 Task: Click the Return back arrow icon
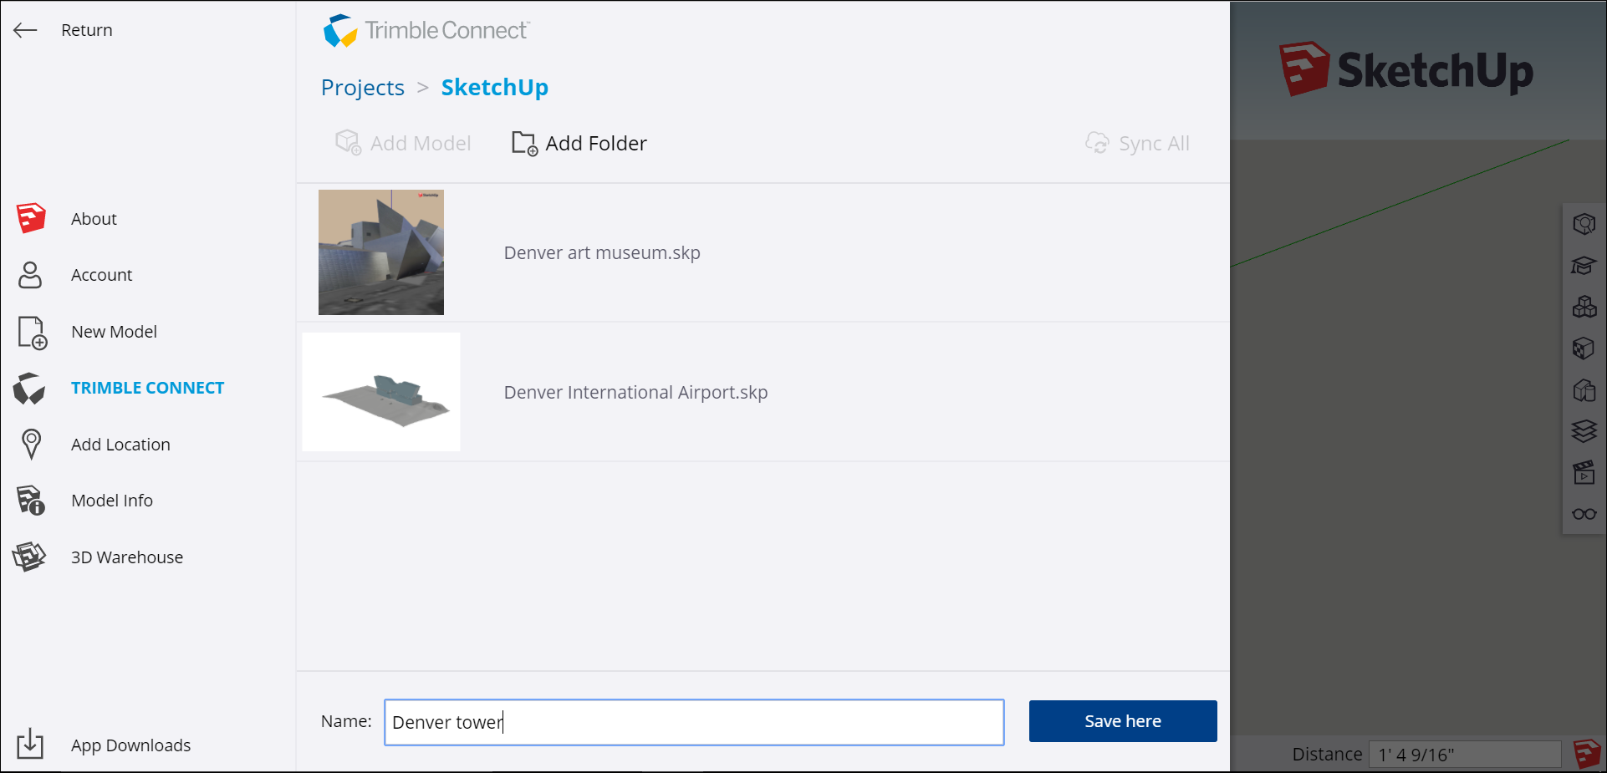25,30
